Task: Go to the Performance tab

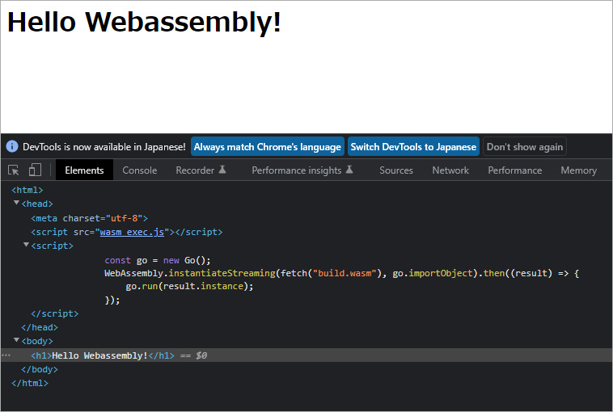Action: (515, 170)
